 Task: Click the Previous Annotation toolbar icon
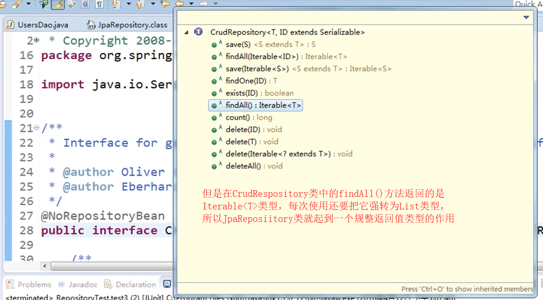point(140,5)
